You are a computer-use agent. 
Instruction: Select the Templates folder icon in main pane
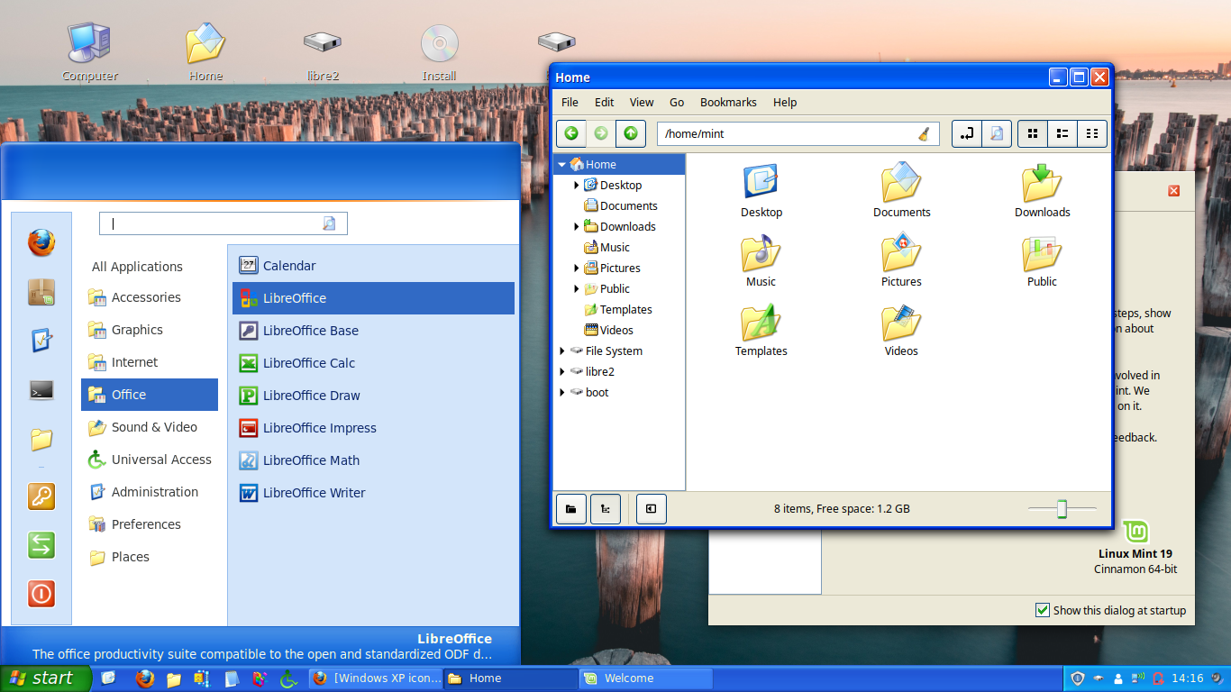761,322
